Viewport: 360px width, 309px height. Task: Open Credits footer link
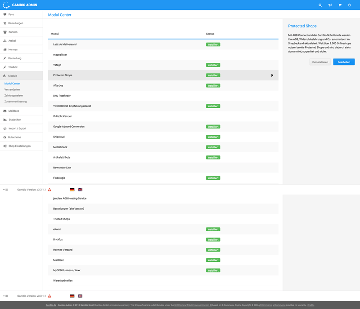311,305
